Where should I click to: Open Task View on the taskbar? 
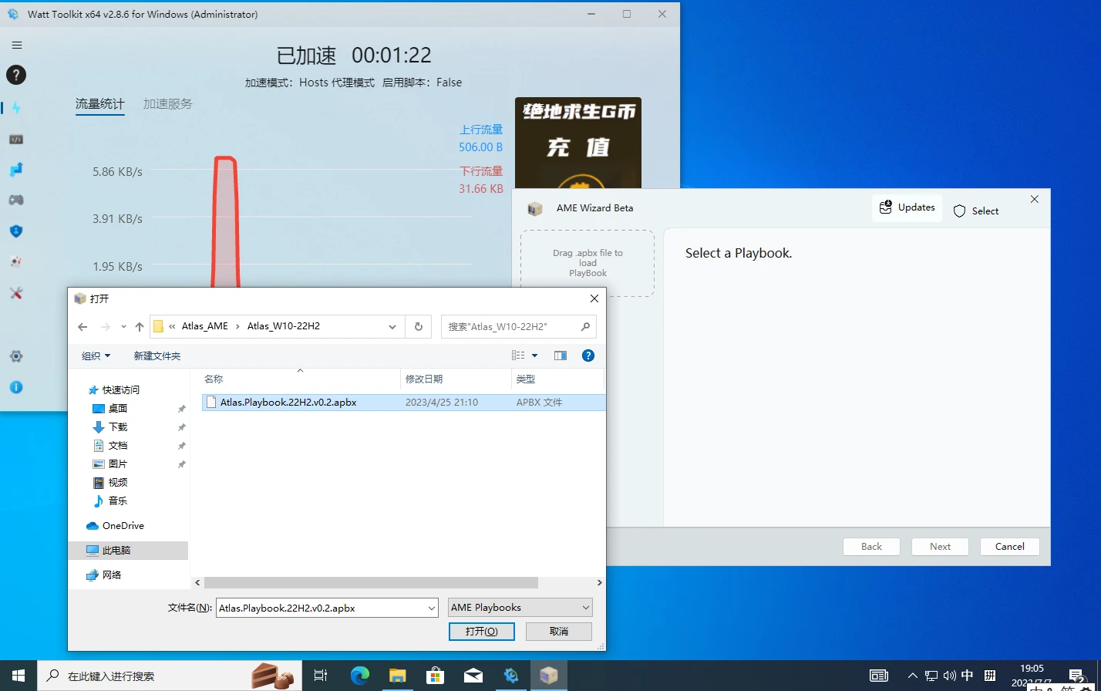[x=321, y=676]
